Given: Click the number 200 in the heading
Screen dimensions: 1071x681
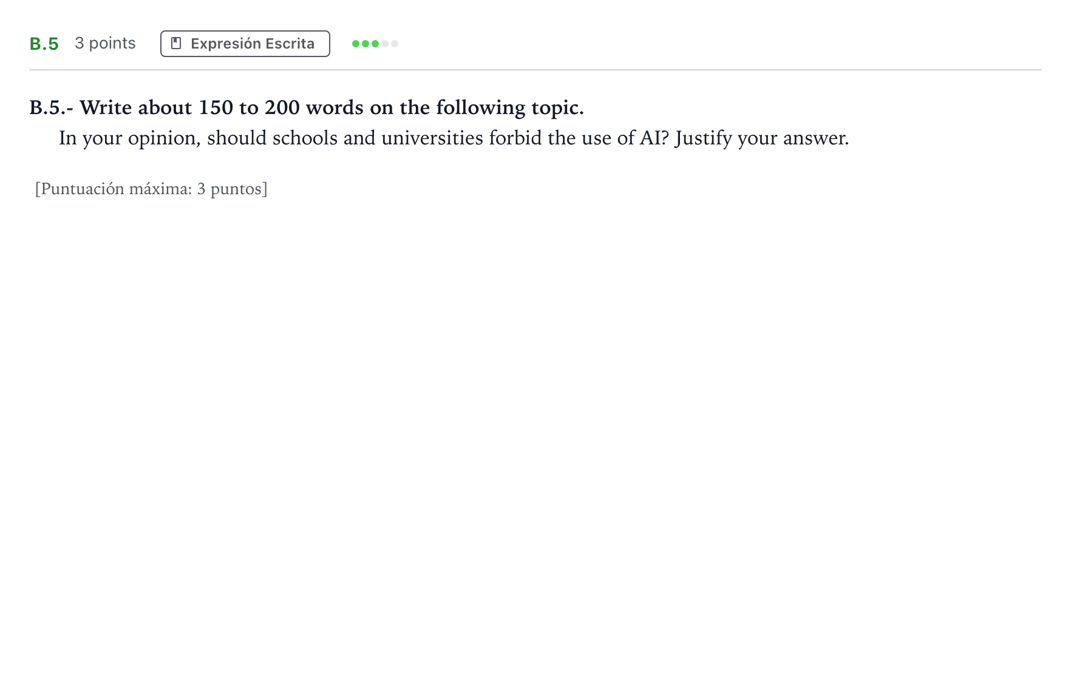Looking at the screenshot, I should click(x=282, y=107).
